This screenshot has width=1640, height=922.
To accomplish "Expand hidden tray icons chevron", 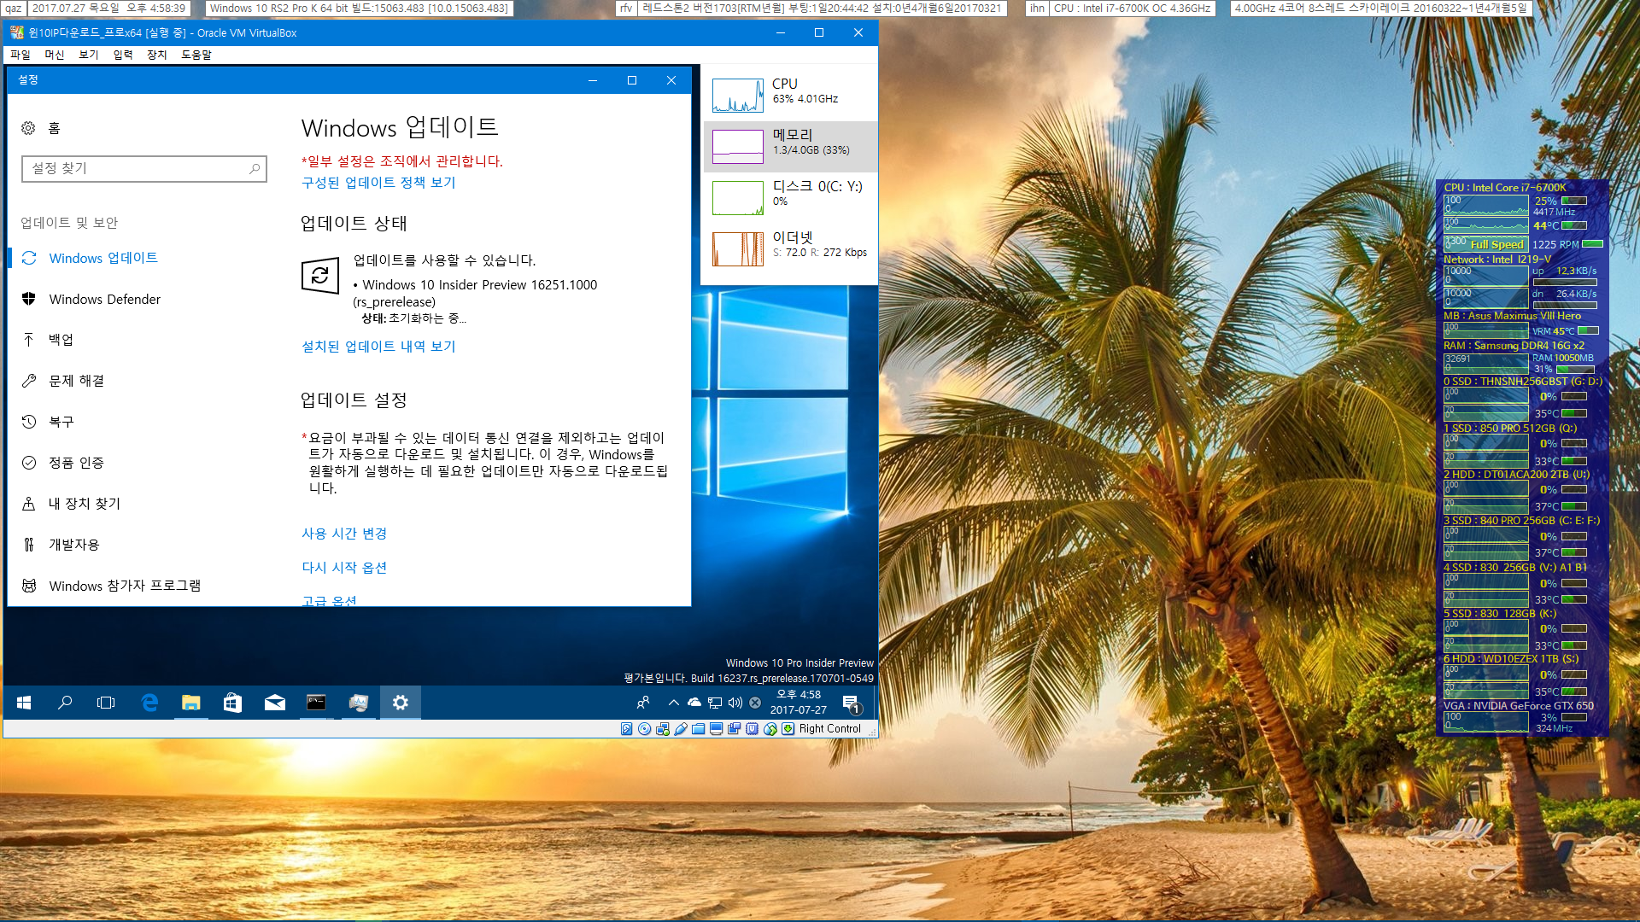I will coord(673,703).
